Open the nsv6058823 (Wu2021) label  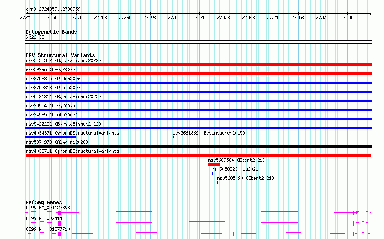(x=236, y=169)
